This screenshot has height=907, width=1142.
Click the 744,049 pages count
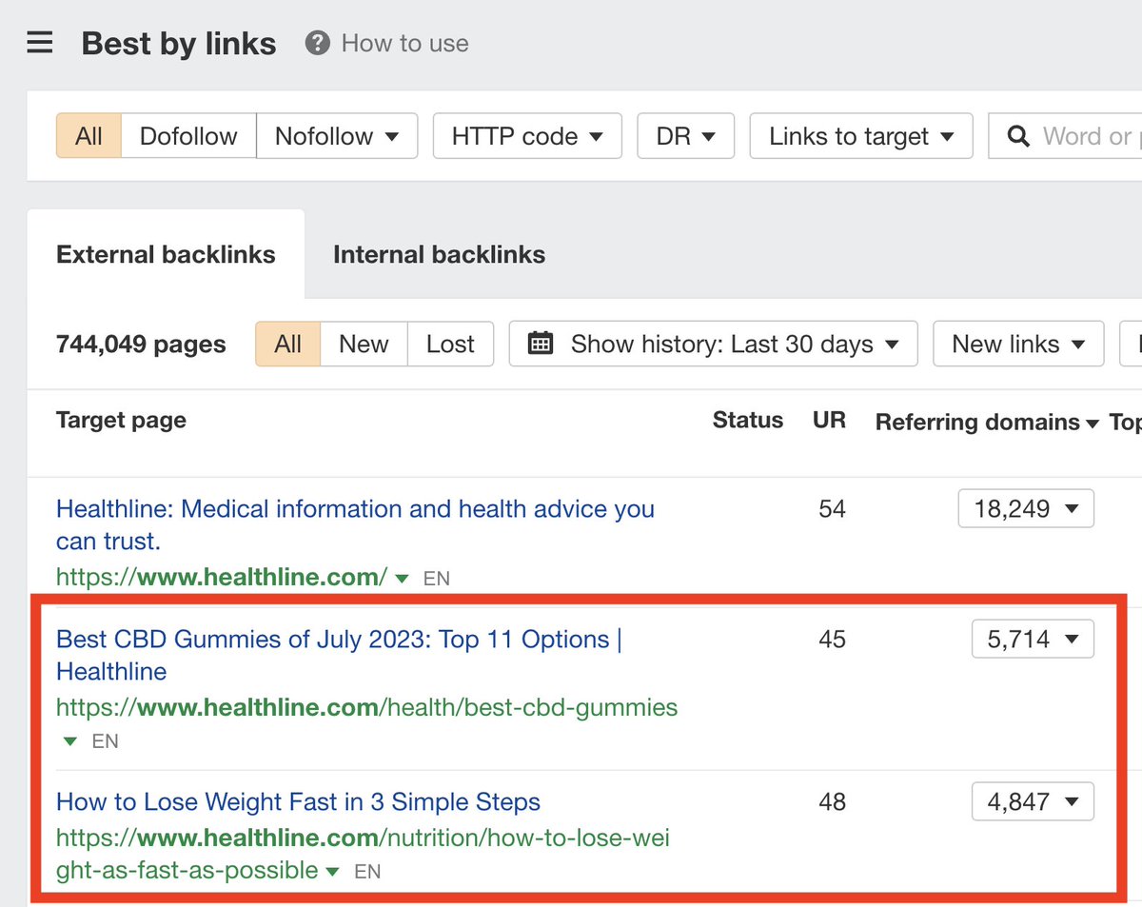[141, 344]
